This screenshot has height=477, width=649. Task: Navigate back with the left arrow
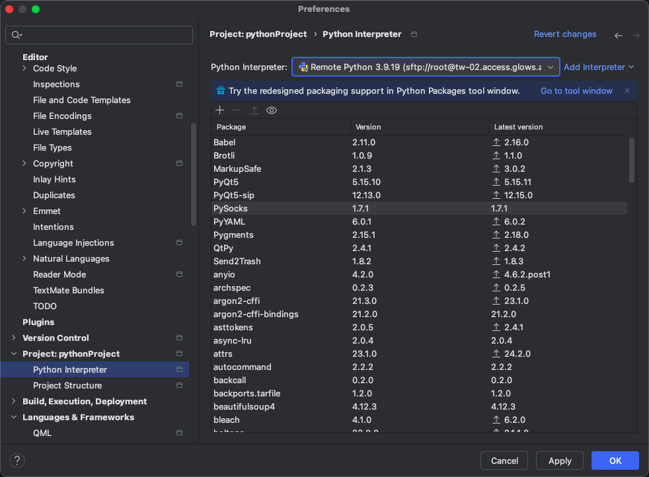click(619, 36)
